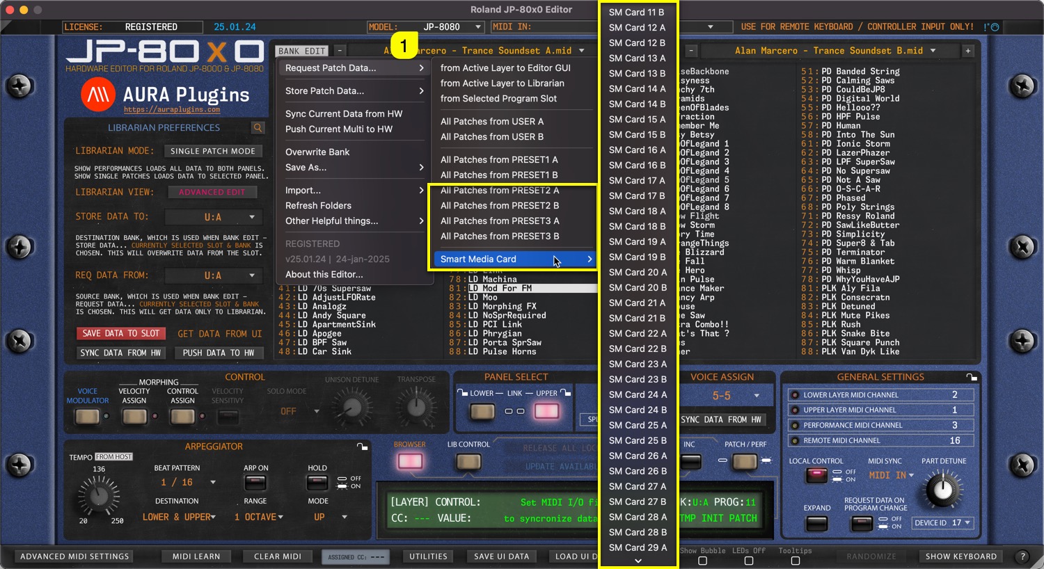The image size is (1044, 569).
Task: Open the MODEL JP-8080 dropdown
Action: coord(478,27)
